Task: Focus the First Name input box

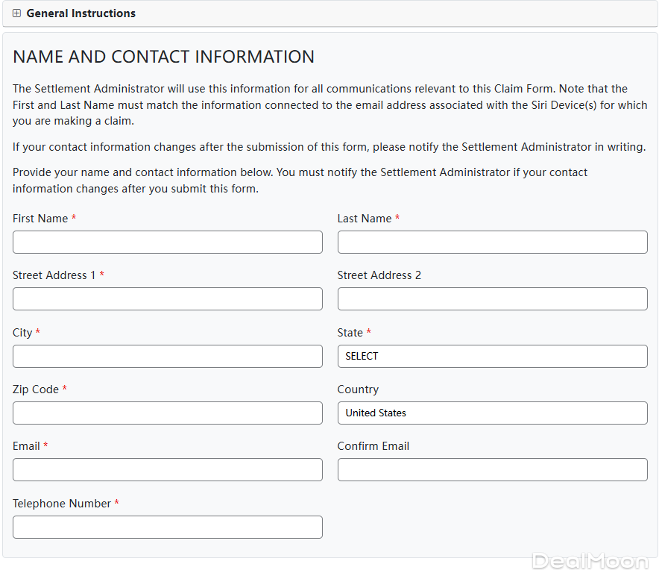Action: (x=168, y=242)
